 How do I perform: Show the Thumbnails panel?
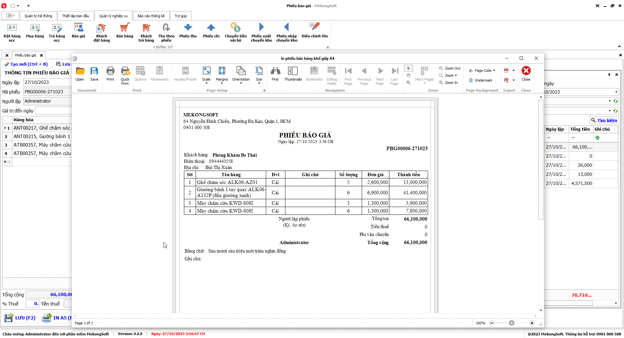(x=293, y=74)
